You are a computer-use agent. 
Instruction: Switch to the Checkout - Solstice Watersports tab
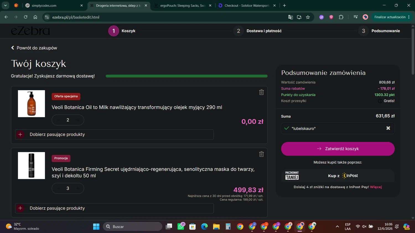click(247, 6)
